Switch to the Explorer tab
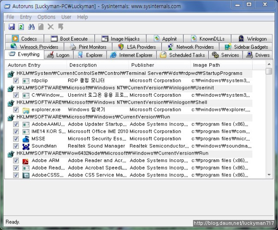The width and height of the screenshot is (278, 230). tap(90, 55)
